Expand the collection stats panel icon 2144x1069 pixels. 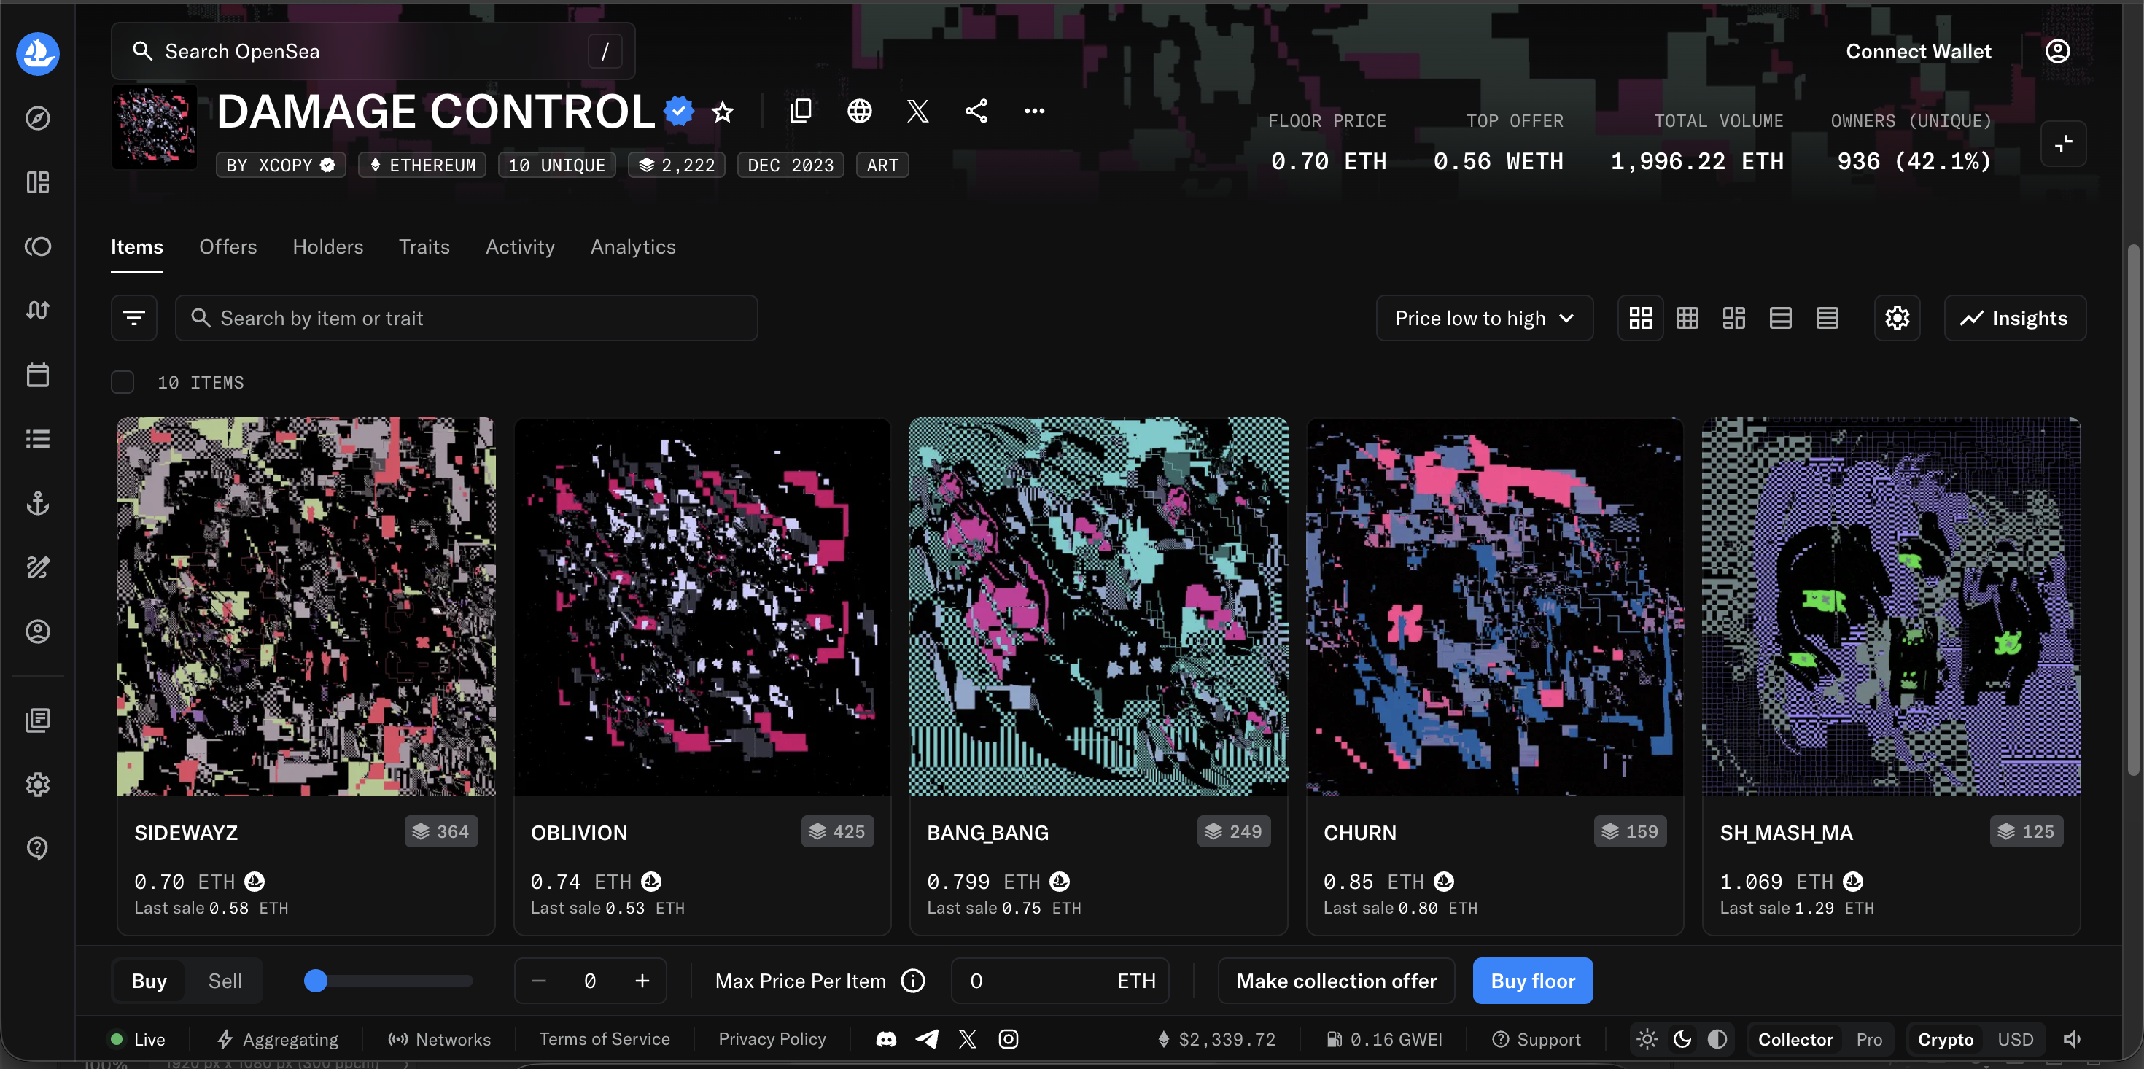tap(2064, 143)
